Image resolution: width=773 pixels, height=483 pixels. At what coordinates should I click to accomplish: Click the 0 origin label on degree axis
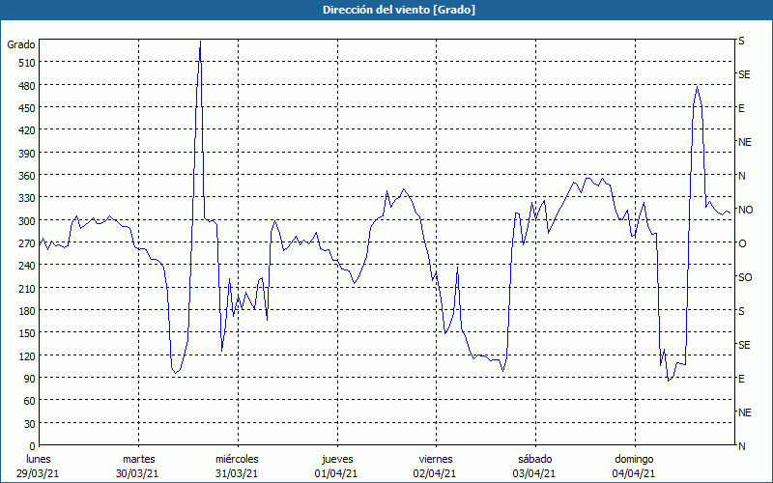32,446
